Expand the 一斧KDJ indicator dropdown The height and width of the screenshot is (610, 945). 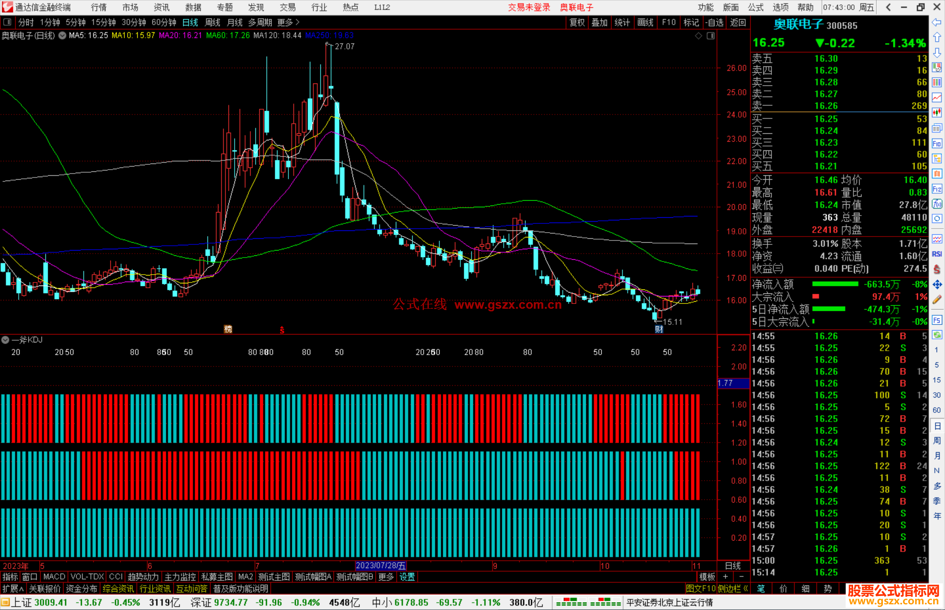[5, 340]
